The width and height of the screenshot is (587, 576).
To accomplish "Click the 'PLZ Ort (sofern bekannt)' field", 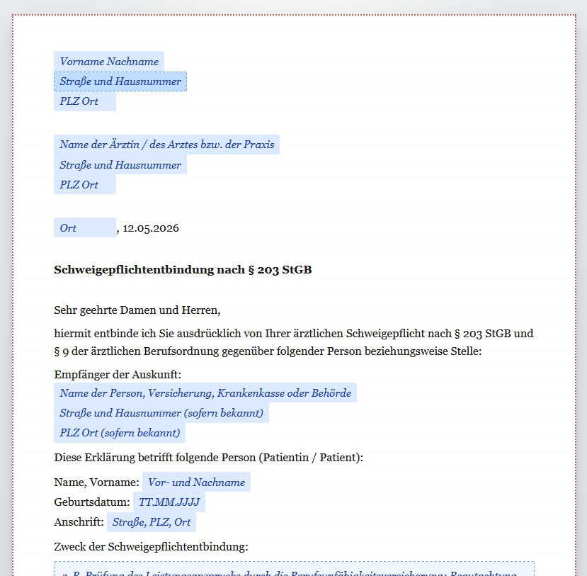I will [x=120, y=433].
